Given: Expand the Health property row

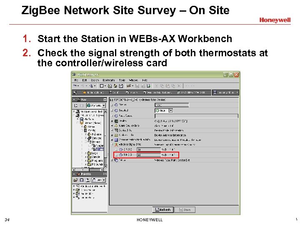Looking at the screenshot, I should (112, 121).
